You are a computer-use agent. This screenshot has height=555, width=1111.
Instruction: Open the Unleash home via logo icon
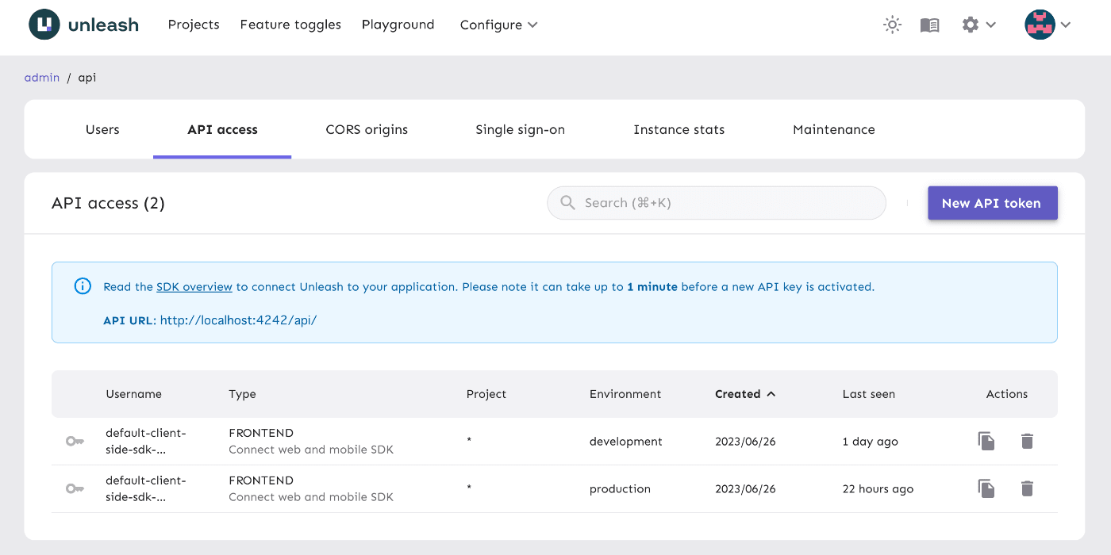[x=45, y=25]
